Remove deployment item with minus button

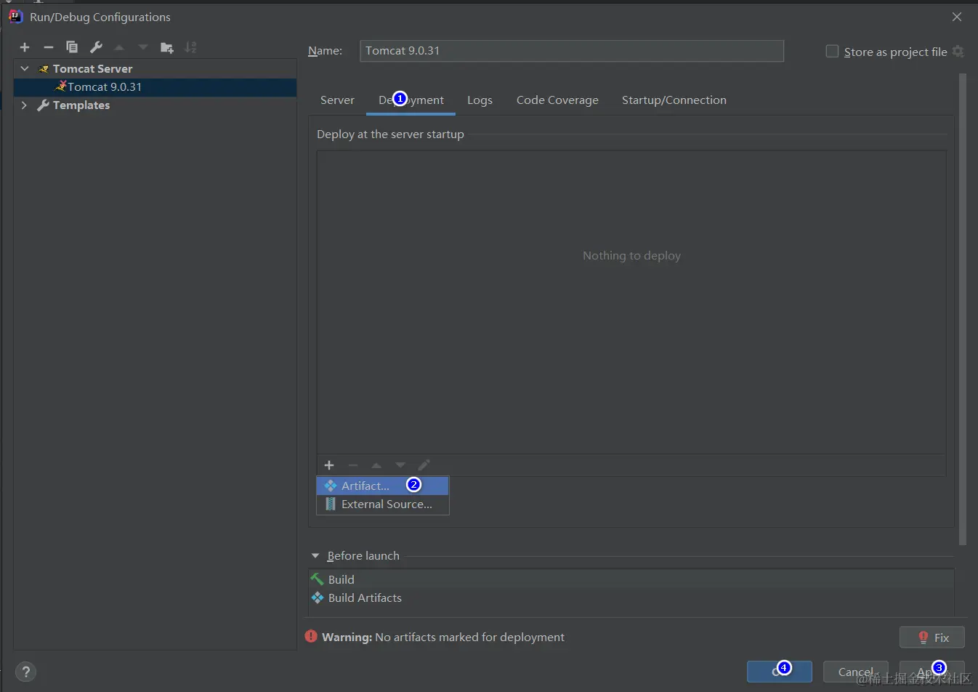tap(353, 465)
